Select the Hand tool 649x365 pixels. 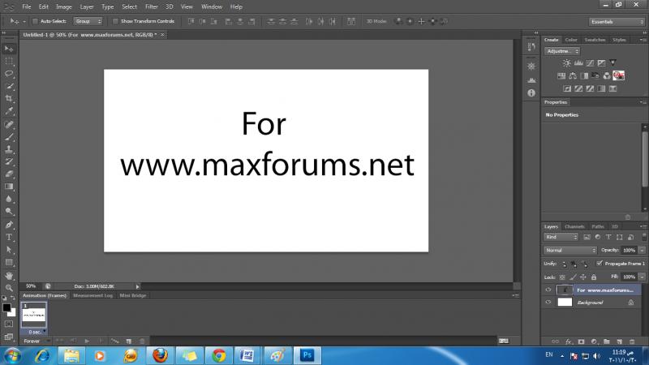[9, 276]
